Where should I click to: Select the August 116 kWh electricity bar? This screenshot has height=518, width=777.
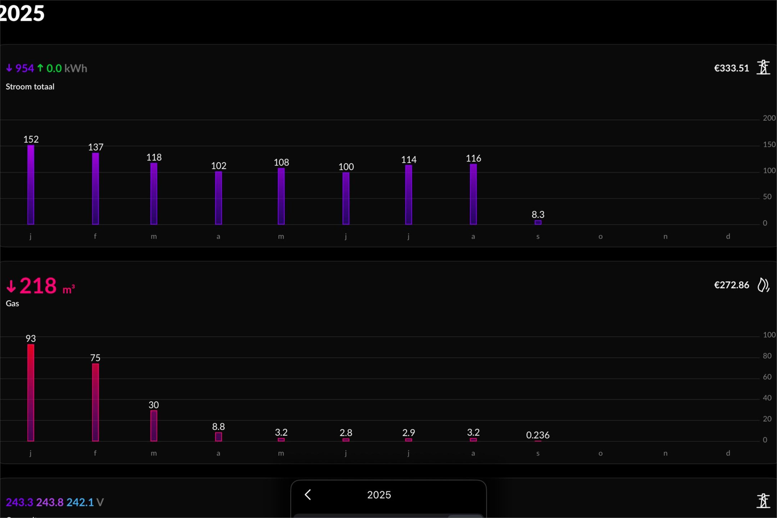[473, 194]
